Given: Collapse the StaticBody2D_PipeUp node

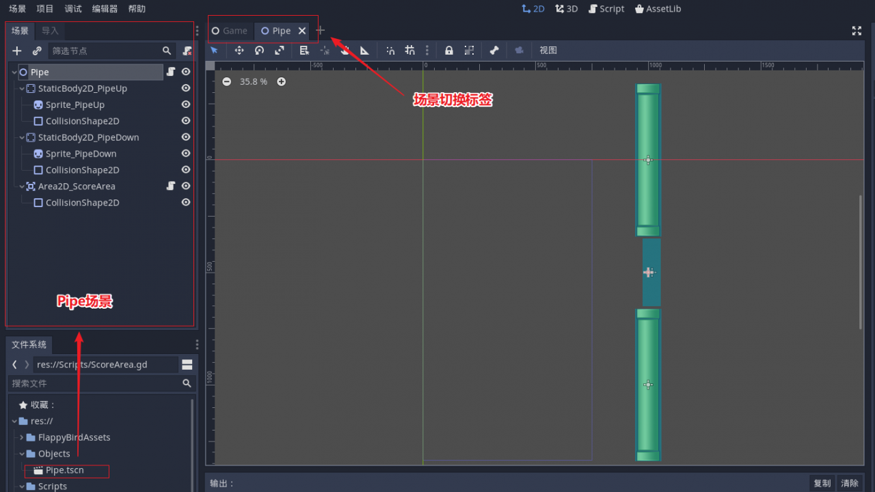Looking at the screenshot, I should tap(22, 88).
